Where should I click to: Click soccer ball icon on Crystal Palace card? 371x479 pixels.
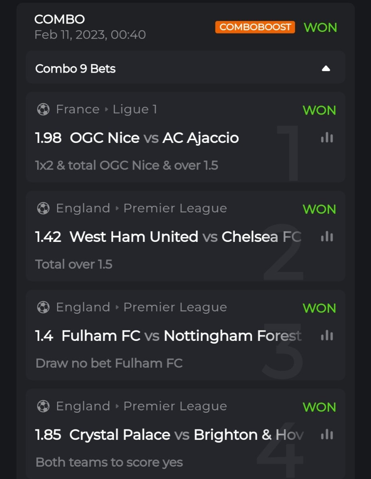tap(43, 406)
